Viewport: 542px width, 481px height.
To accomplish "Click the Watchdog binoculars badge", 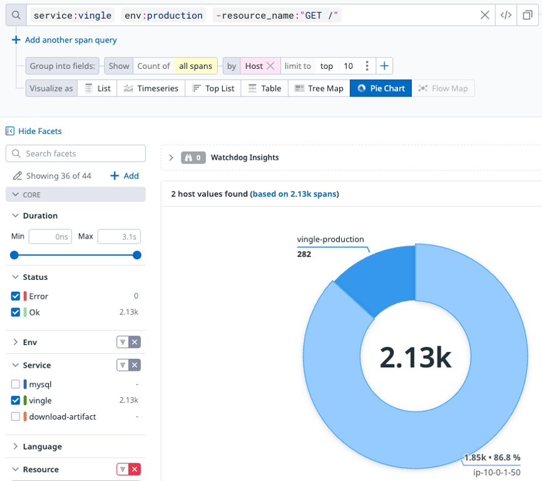I will 193,158.
